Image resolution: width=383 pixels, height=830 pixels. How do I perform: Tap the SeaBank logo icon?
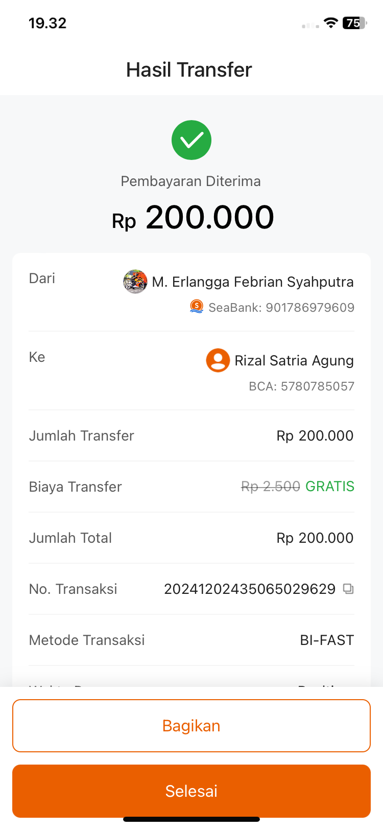click(x=197, y=307)
